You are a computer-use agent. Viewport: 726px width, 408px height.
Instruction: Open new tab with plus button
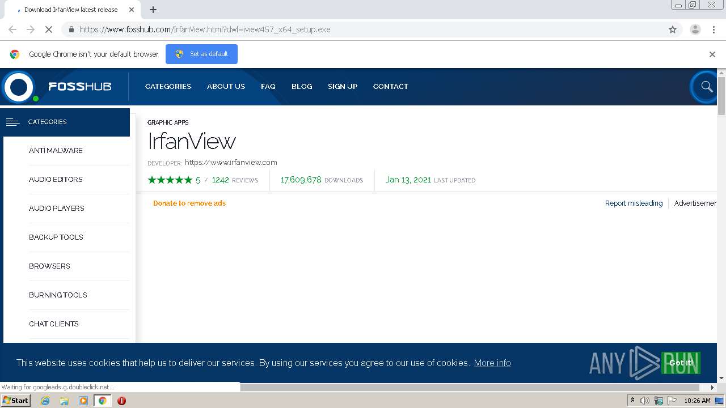point(153,10)
